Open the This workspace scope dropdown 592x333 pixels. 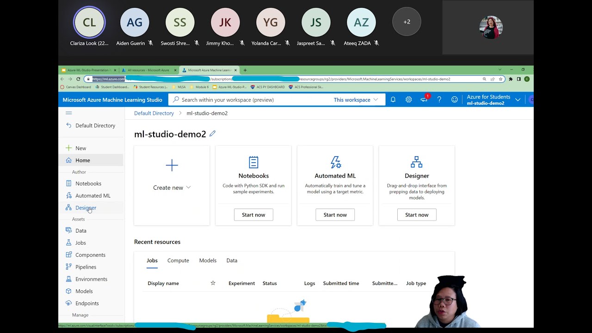pos(356,99)
